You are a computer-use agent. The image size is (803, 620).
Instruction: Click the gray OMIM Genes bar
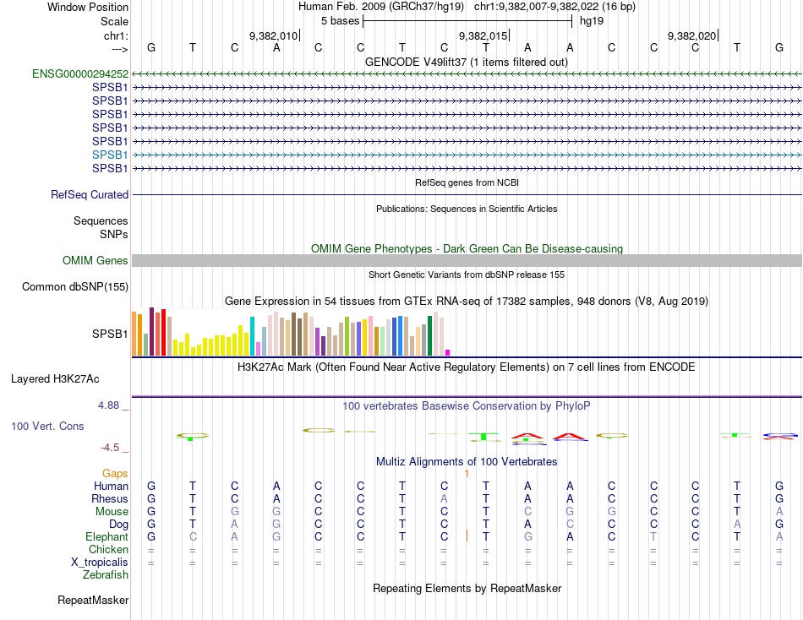pos(467,261)
